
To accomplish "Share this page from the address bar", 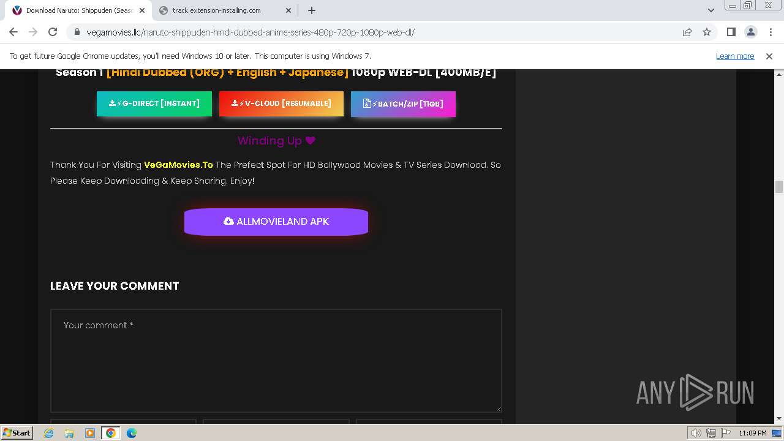I will tap(687, 32).
